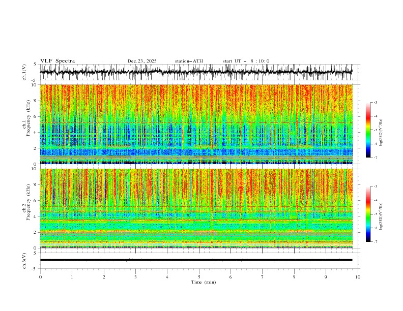The image size is (403, 311).
Task: Click the ch.2 color bar "log(PSD)(V²/Hz)" label
Action: point(381,216)
